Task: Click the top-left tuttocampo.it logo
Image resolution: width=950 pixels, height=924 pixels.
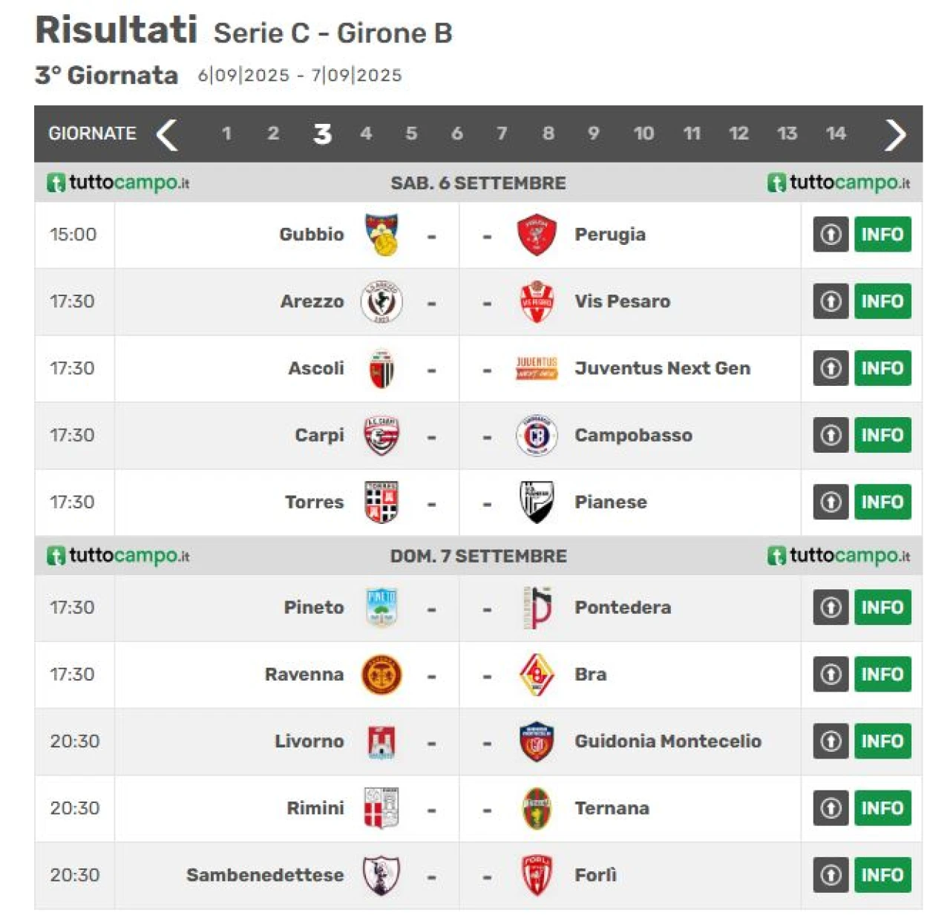Action: 119,183
